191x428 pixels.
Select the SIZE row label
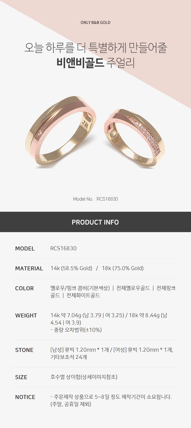[21, 377]
